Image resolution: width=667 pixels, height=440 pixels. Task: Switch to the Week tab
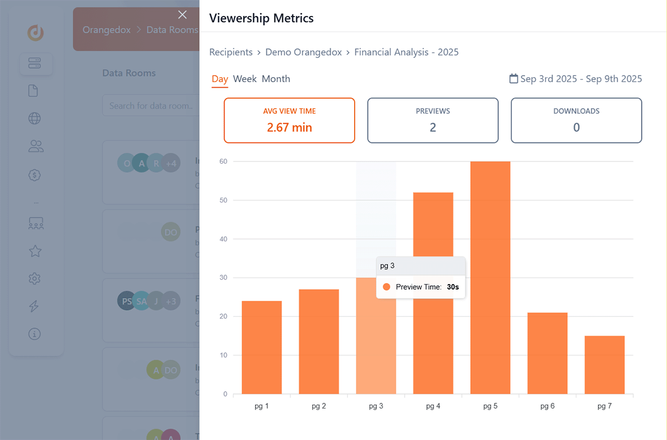pyautogui.click(x=245, y=79)
